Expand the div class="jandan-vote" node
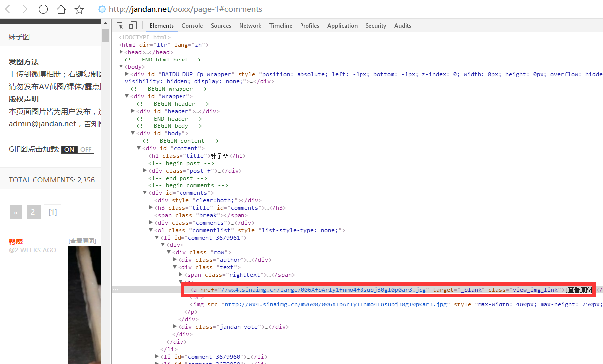603x364 pixels. pos(175,327)
